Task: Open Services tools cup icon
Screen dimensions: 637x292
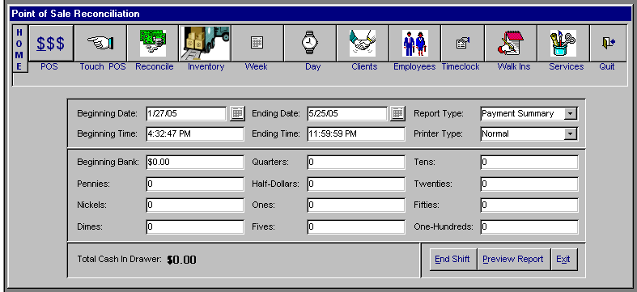Action: 563,43
